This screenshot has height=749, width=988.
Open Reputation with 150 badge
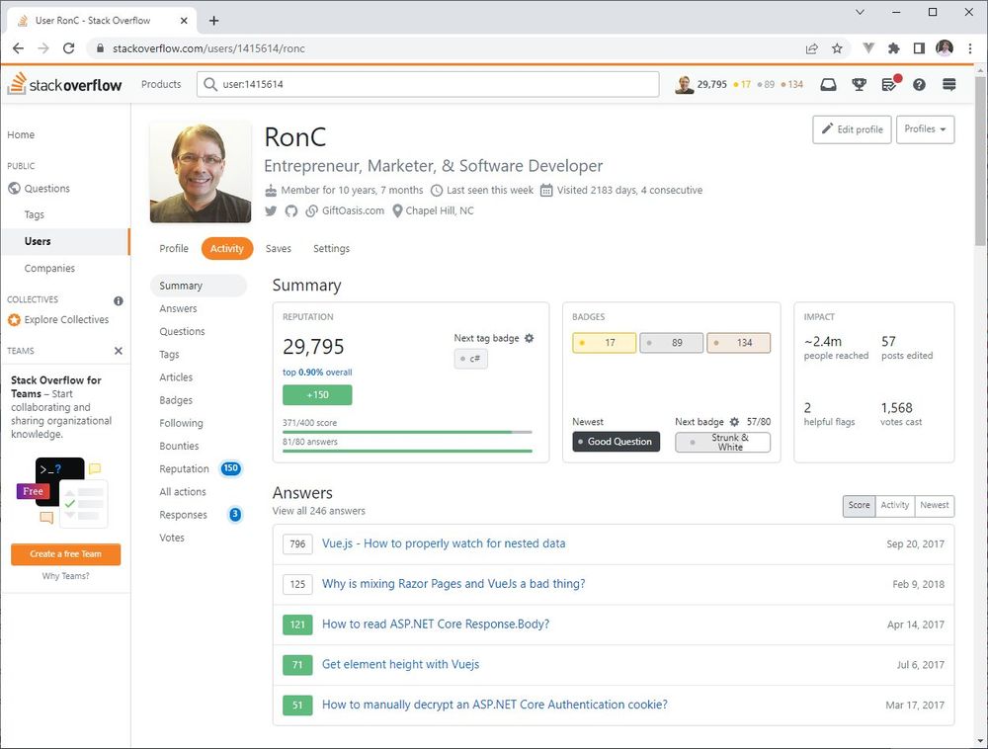click(x=200, y=468)
